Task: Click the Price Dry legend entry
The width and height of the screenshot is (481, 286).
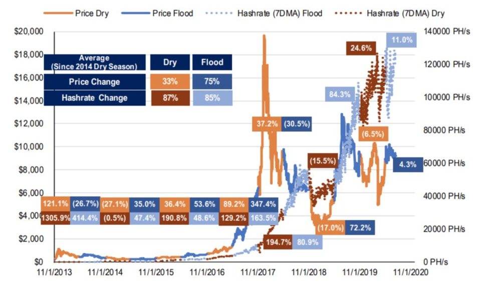Action: pos(76,13)
